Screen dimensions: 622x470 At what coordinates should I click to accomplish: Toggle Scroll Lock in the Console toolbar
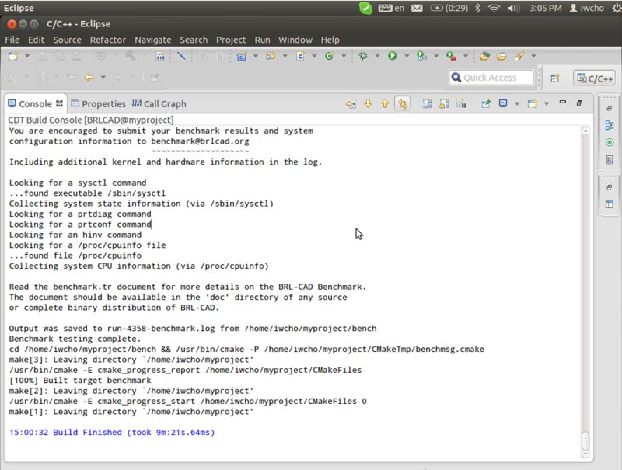tap(443, 103)
